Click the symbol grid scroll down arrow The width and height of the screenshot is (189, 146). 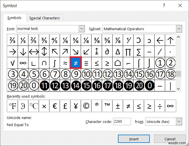click(178, 89)
